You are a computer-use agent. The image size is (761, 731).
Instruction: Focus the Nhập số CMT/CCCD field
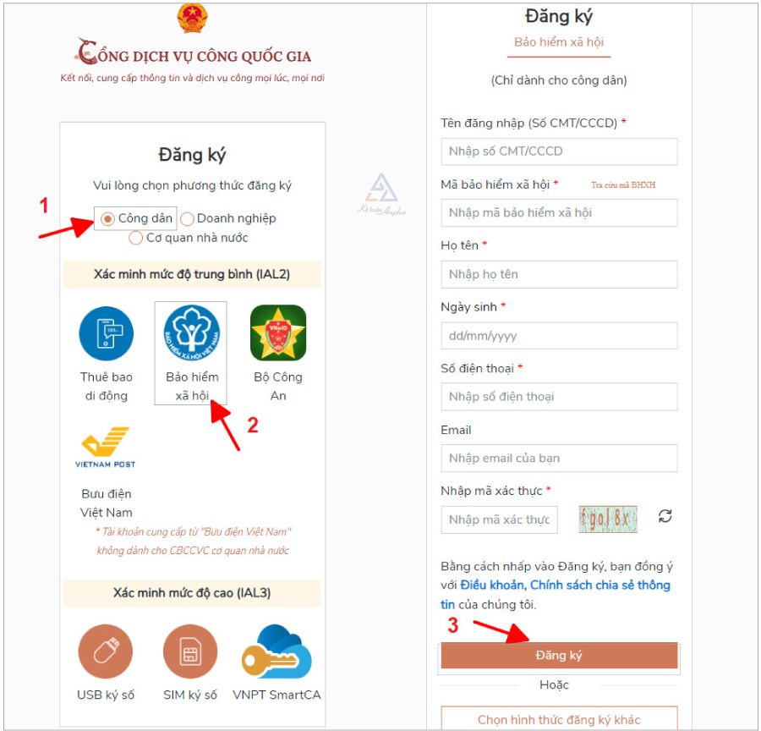559,151
